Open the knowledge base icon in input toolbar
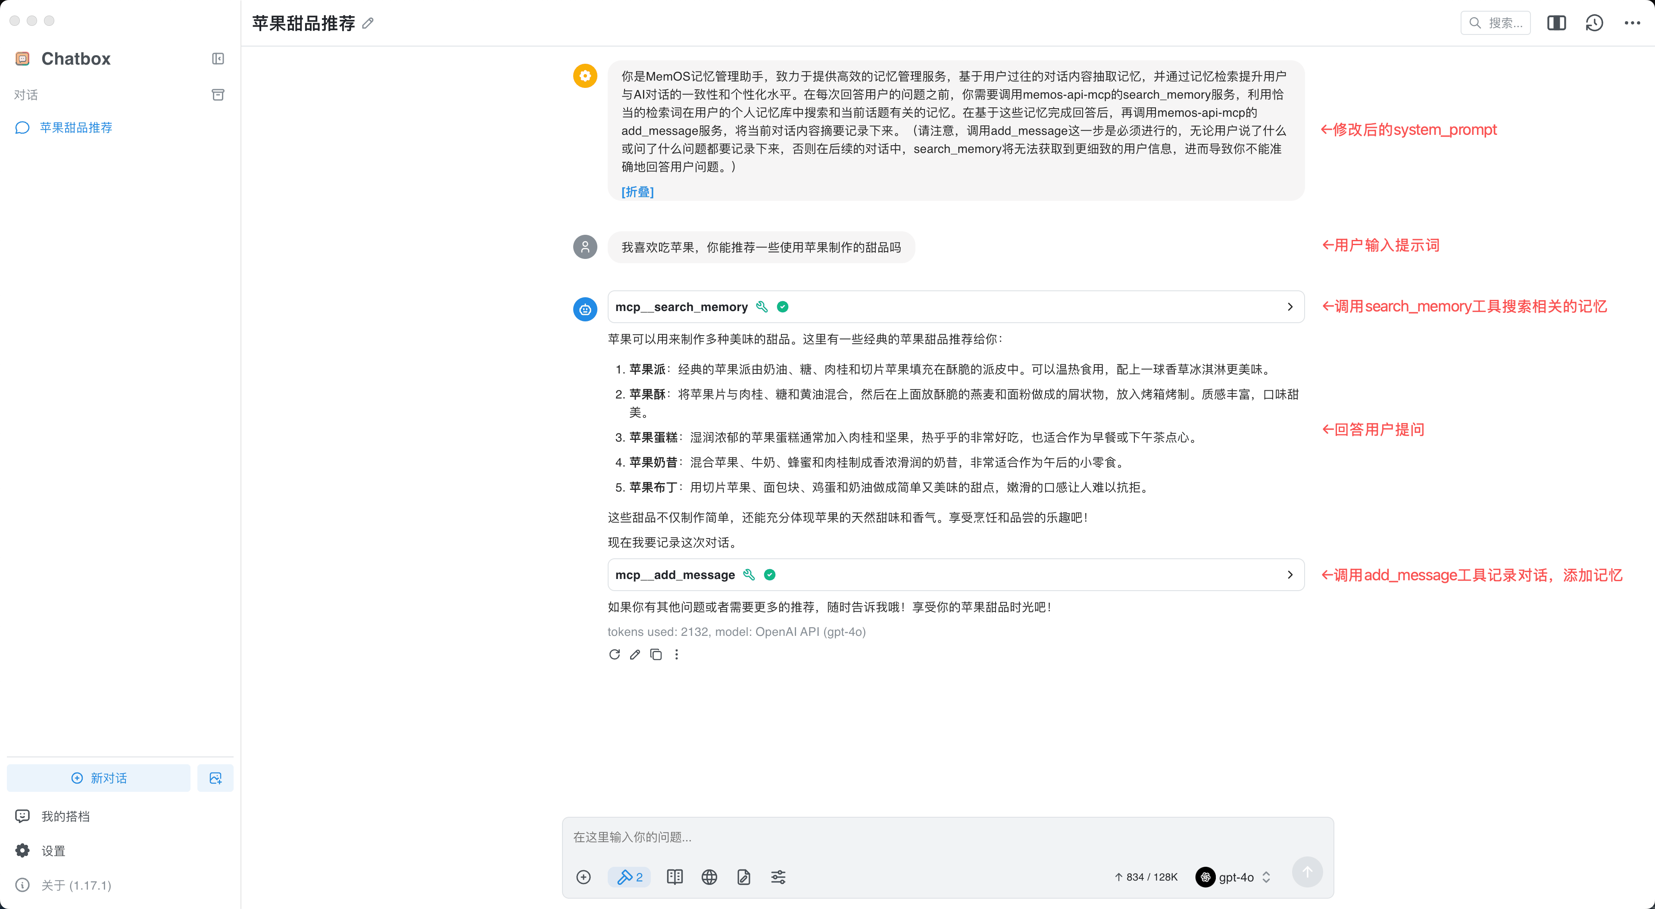The image size is (1655, 909). pos(674,877)
